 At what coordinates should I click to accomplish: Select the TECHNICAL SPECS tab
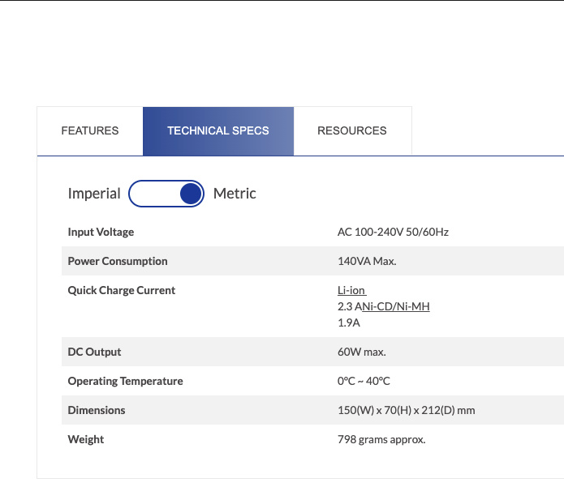pos(218,131)
